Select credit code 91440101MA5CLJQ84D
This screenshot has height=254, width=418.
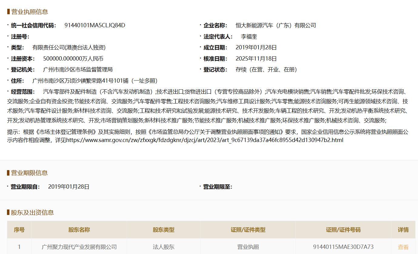[x=95, y=25]
